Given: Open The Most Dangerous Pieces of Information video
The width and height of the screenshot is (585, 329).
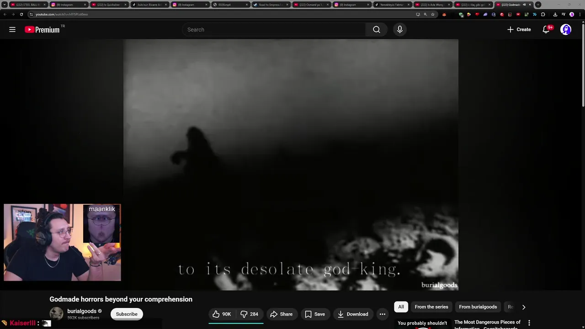Looking at the screenshot, I should click(487, 324).
